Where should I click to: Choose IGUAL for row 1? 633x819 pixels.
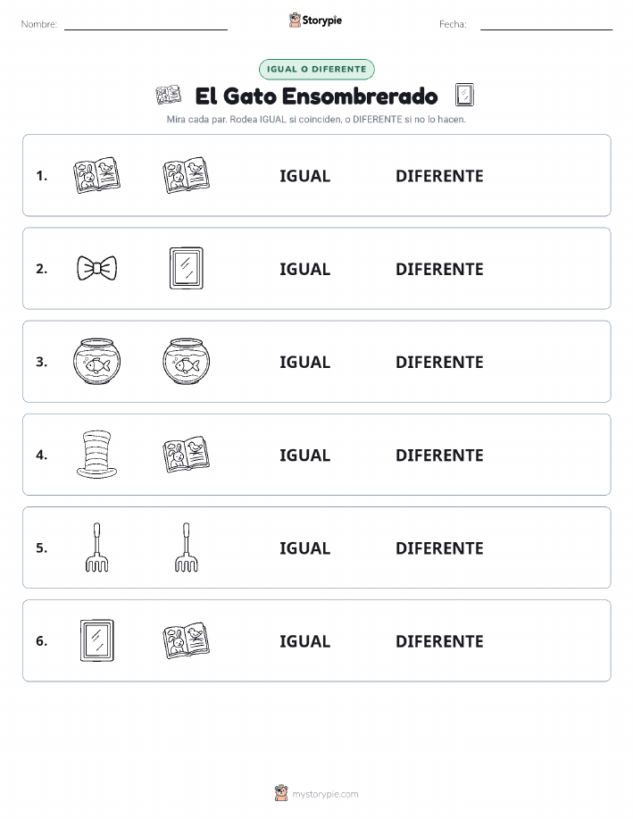coord(305,176)
